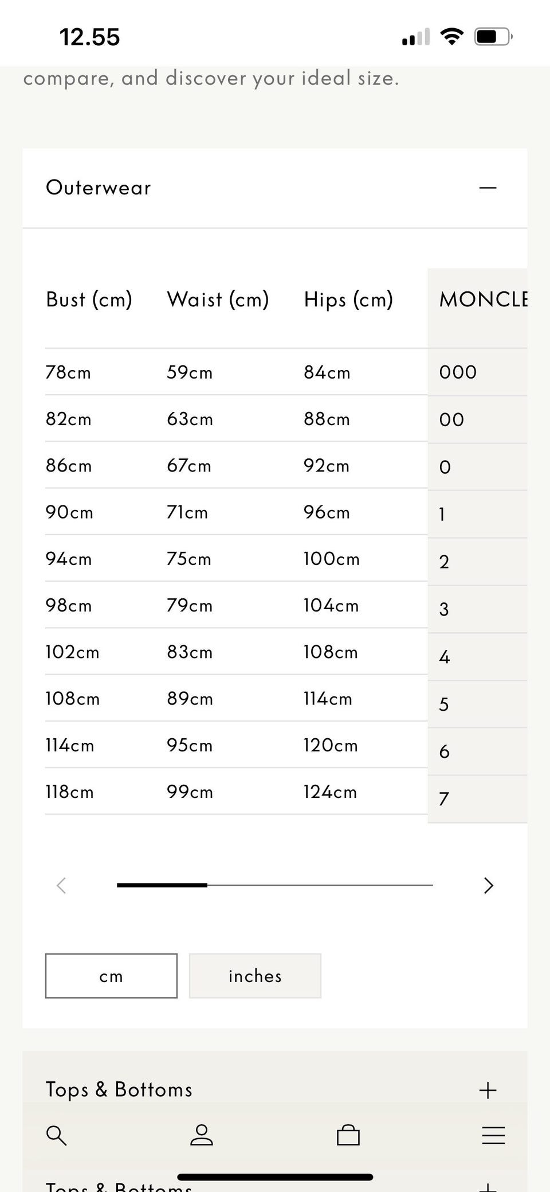Tap the right arrow to scroll table
The width and height of the screenshot is (550, 1192).
click(x=488, y=886)
